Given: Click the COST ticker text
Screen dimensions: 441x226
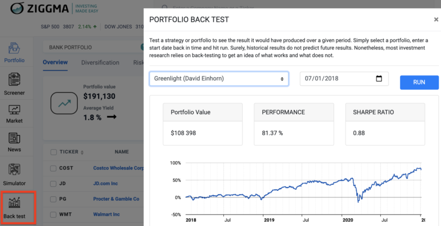Looking at the screenshot, I should (x=66, y=168).
